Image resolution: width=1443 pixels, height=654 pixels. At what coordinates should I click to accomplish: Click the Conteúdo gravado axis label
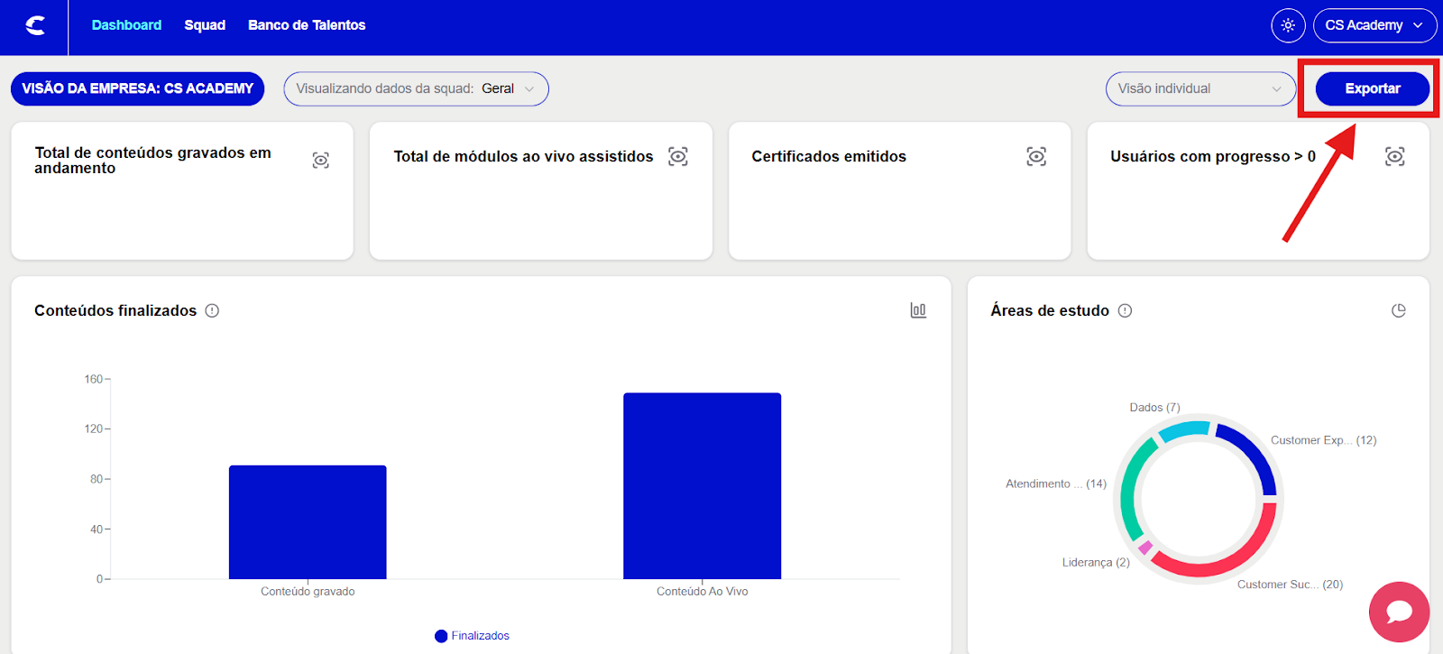pos(308,592)
